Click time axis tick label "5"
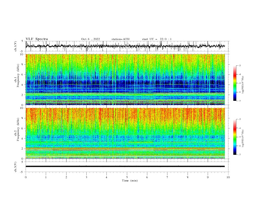This screenshot has width=257, height=199. point(127,177)
